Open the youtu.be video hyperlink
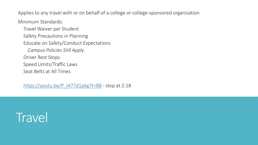The width and height of the screenshot is (258, 145). click(x=62, y=86)
